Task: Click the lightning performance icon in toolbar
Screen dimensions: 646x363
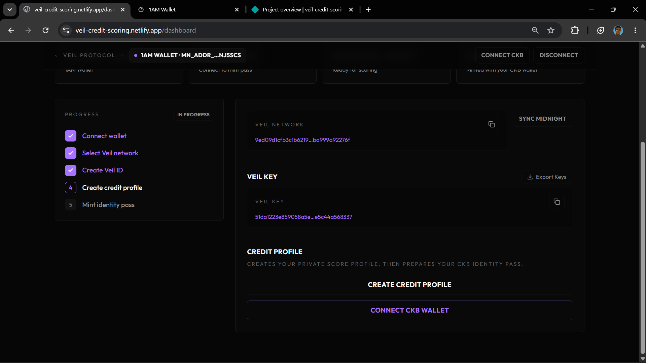Action: [x=601, y=30]
